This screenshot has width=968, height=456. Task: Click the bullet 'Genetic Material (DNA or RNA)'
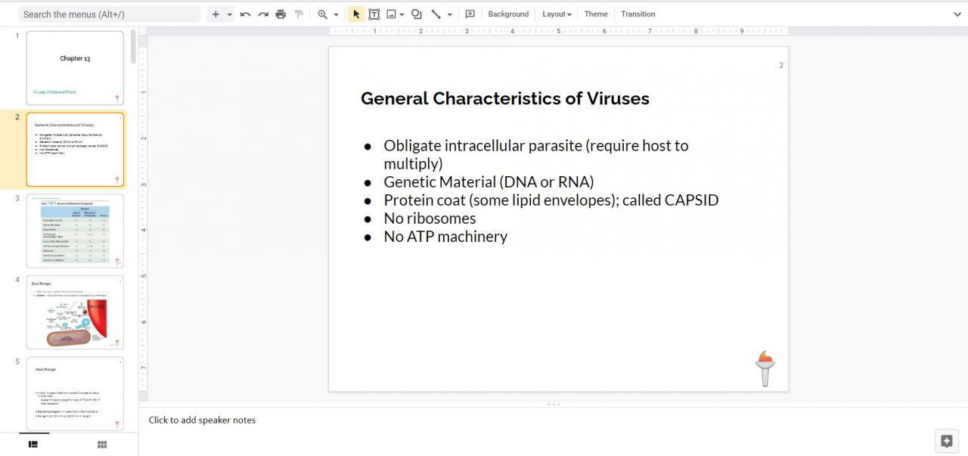tap(489, 182)
